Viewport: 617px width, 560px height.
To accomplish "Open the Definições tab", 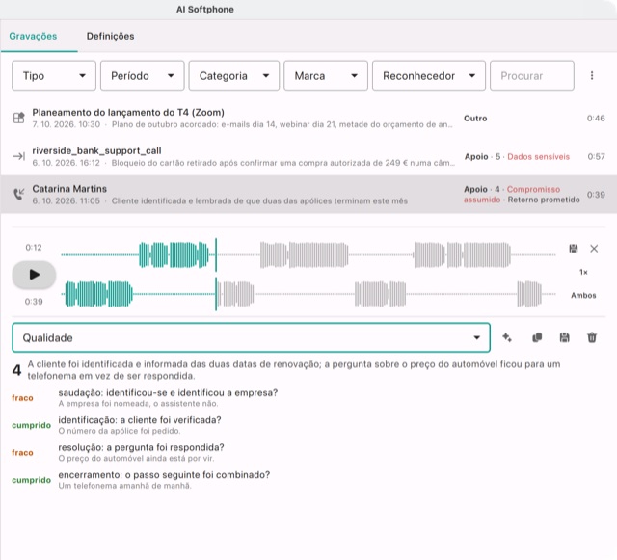I will click(110, 37).
